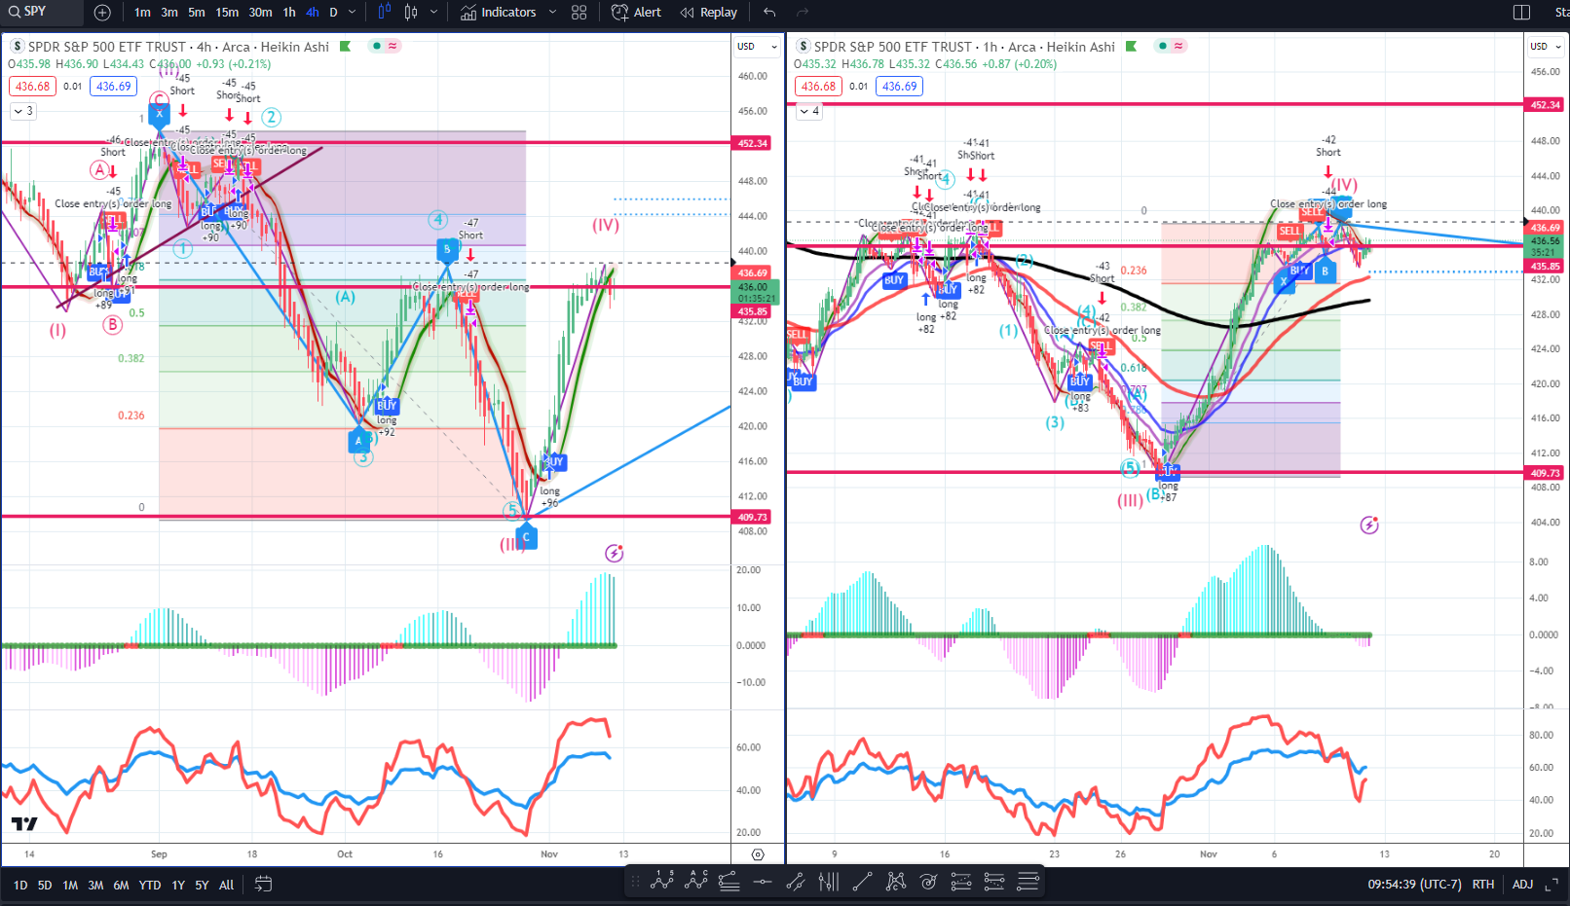Viewport: 1570px width, 906px height.
Task: Set date range to 1D
Action: point(20,886)
